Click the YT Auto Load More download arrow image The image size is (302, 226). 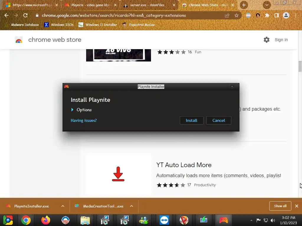pos(118,174)
